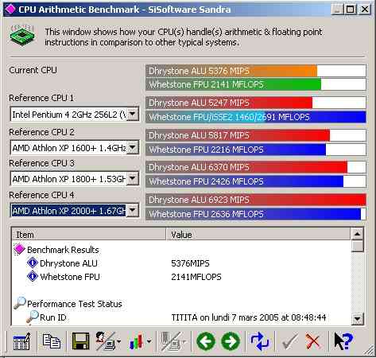Image resolution: width=376 pixels, height=358 pixels.
Task: Refresh benchmark with the blue arrows icon
Action: pyautogui.click(x=259, y=341)
